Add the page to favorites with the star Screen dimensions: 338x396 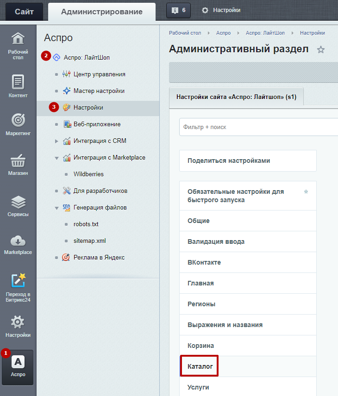click(x=321, y=49)
